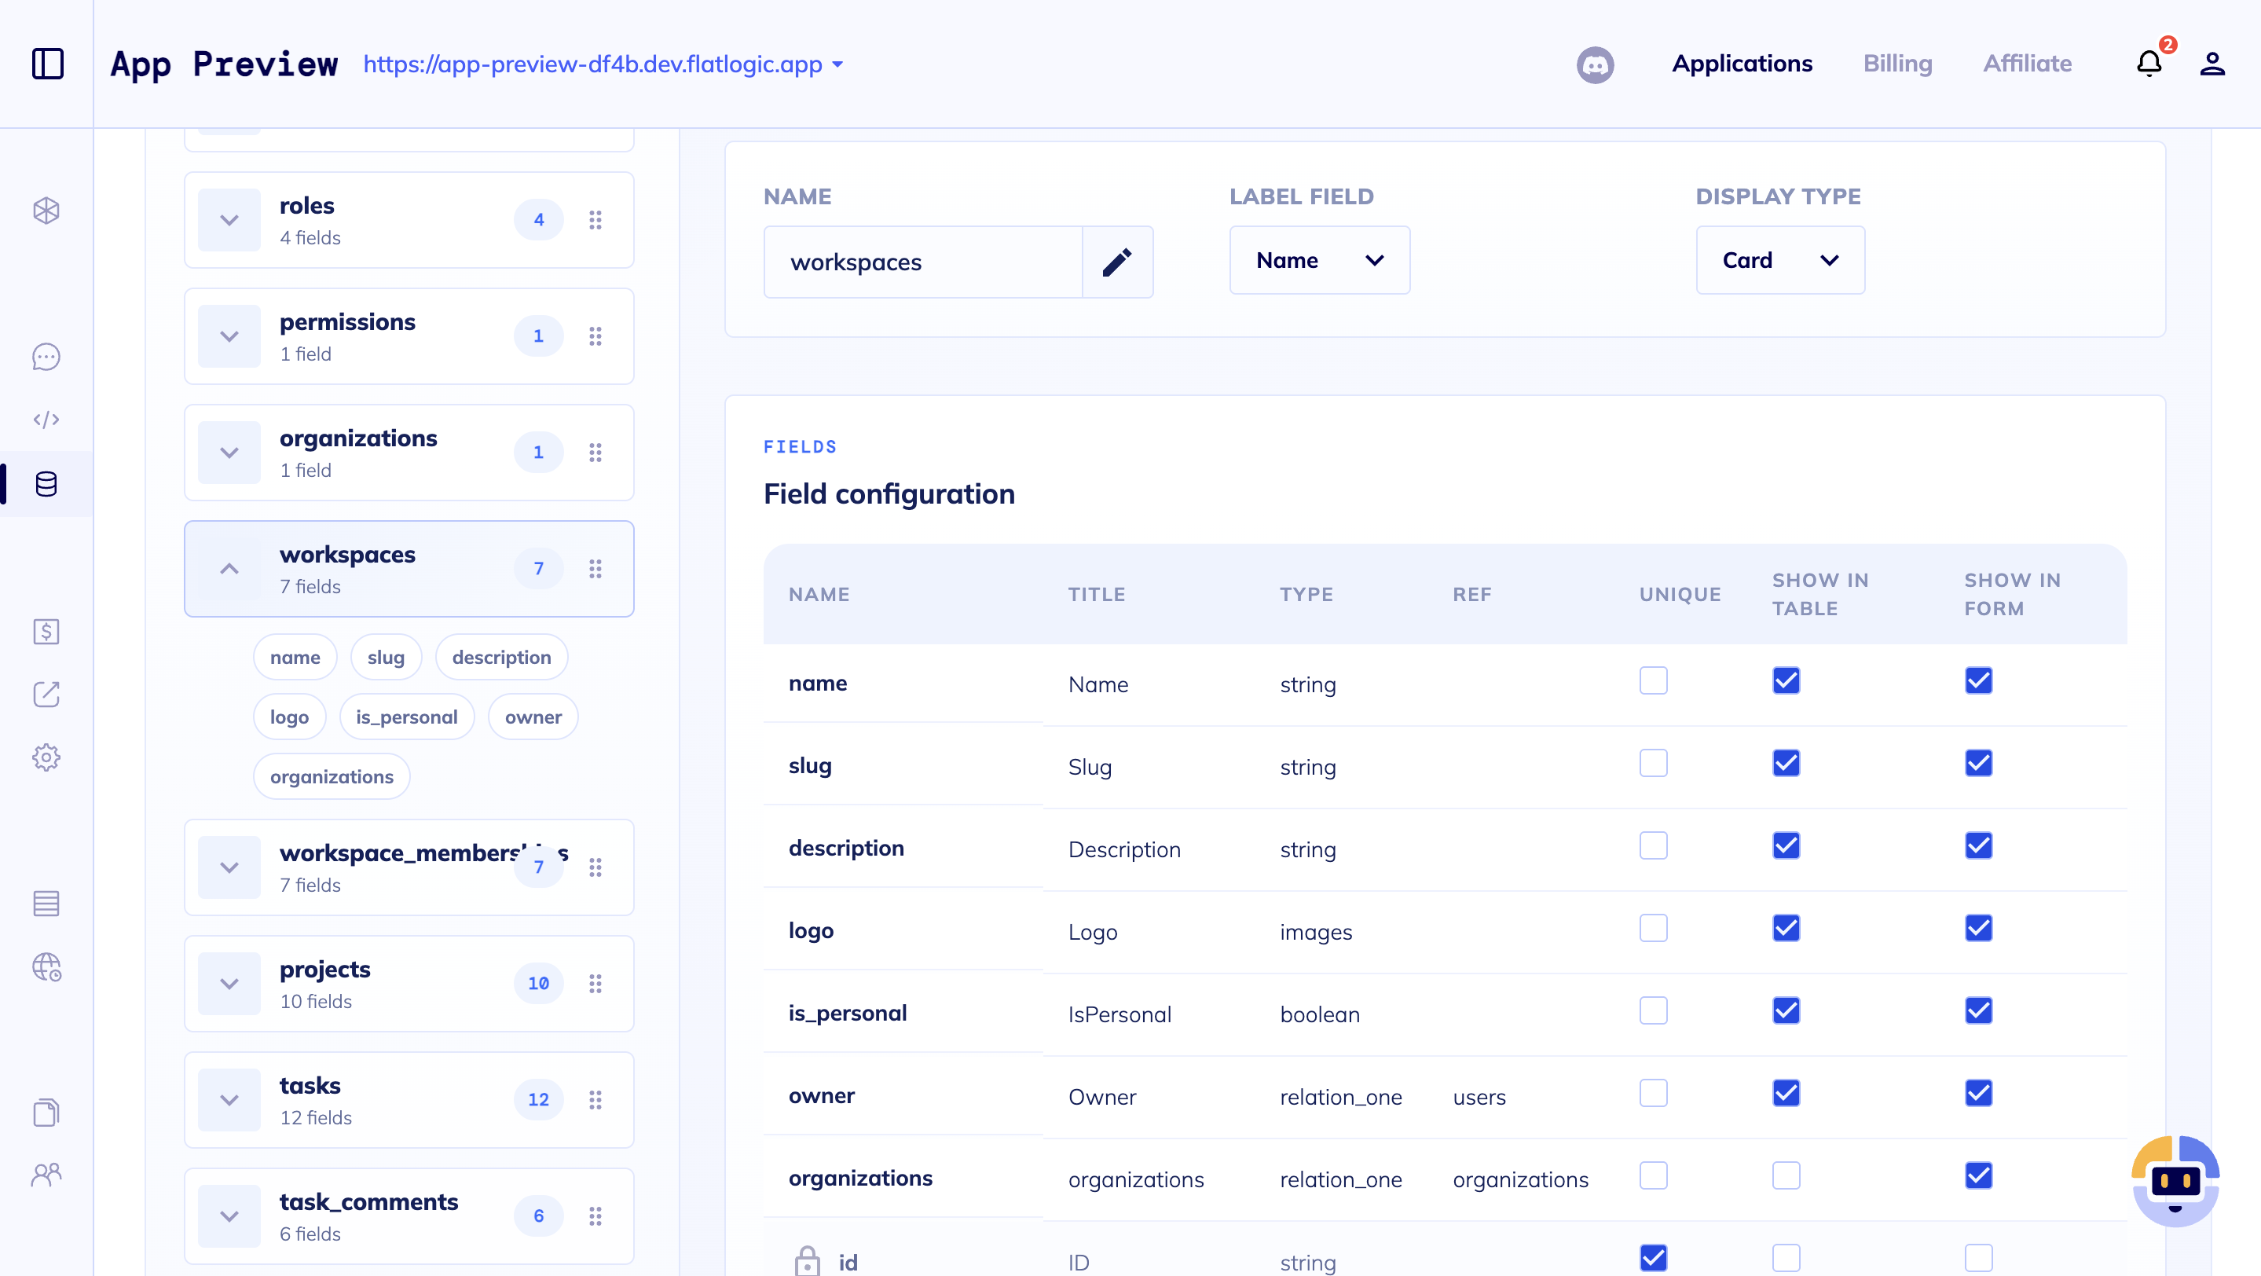Go to Applications in top navigation

point(1742,63)
